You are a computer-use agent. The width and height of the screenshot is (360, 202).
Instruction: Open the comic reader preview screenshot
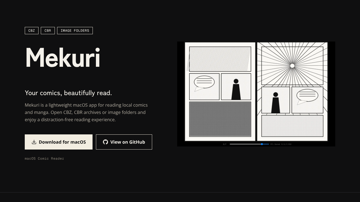(x=256, y=94)
